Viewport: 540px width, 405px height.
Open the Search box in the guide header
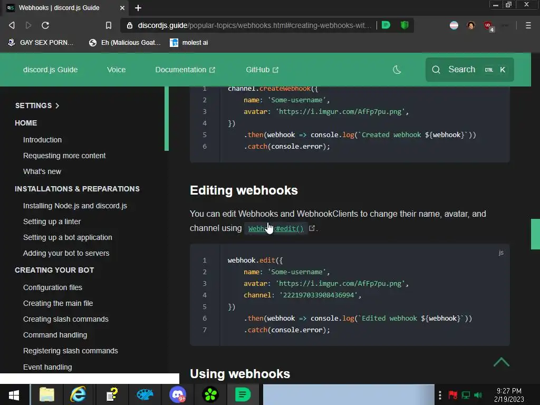[x=470, y=70]
